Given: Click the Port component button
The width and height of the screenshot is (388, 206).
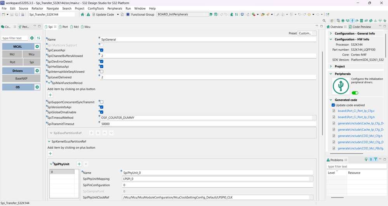Looking at the screenshot, I should pos(12,62).
